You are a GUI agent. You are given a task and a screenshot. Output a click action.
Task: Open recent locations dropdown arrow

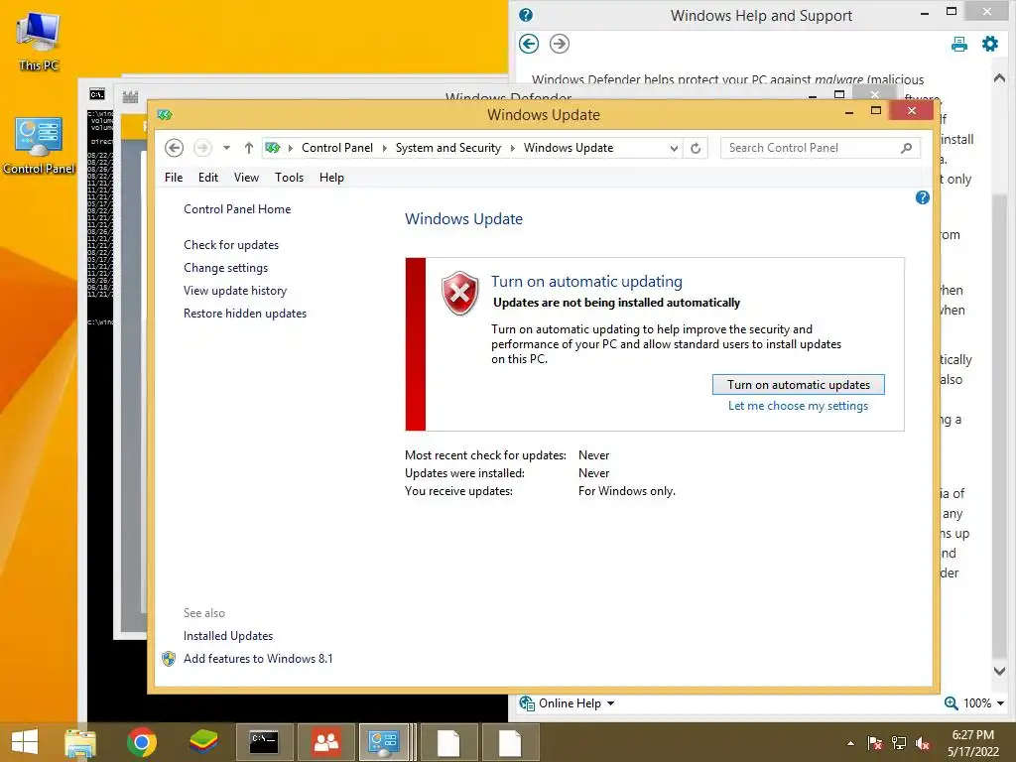(226, 148)
